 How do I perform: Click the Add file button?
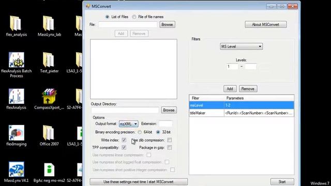[x=121, y=34]
